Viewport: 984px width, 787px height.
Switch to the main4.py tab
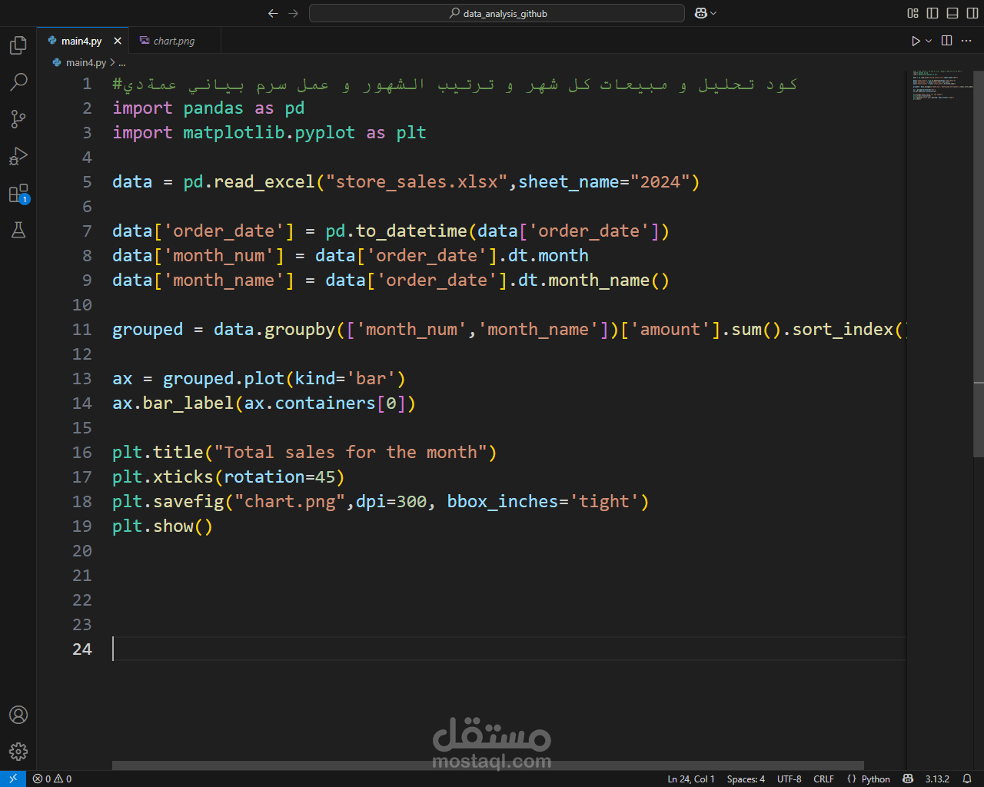81,41
